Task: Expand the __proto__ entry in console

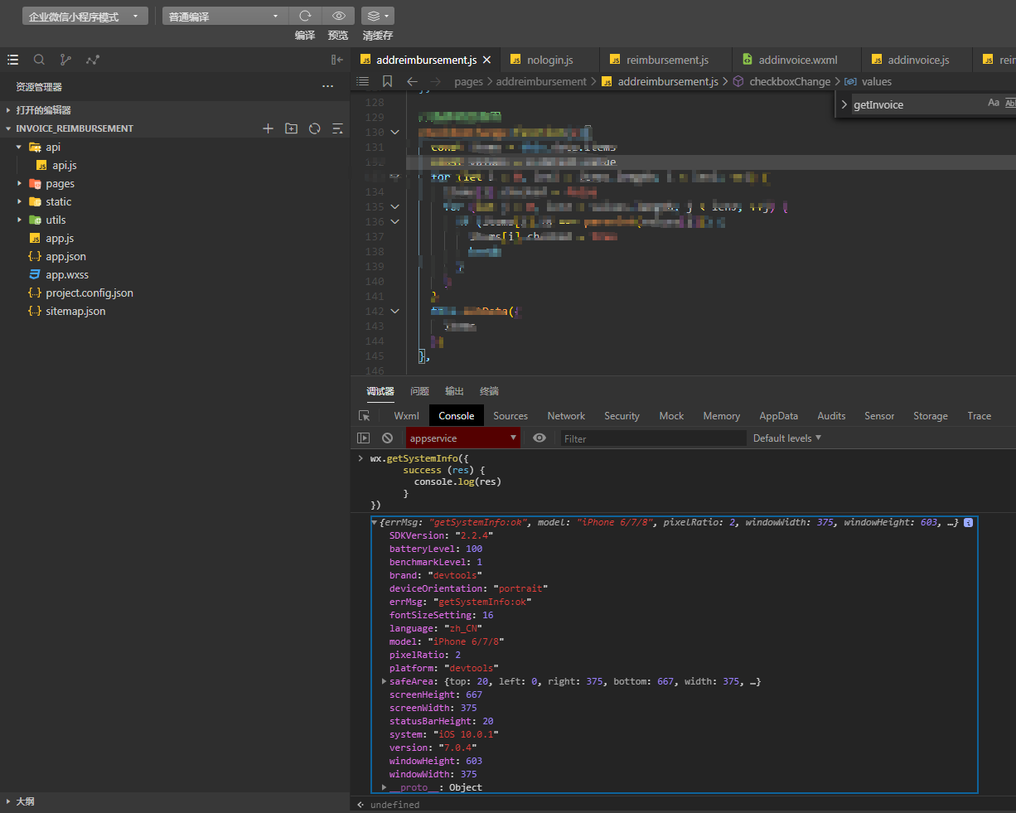Action: 384,787
